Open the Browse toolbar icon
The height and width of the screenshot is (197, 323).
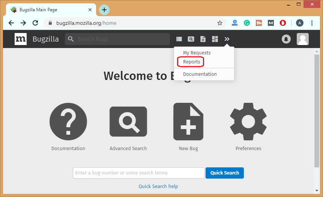click(x=179, y=39)
